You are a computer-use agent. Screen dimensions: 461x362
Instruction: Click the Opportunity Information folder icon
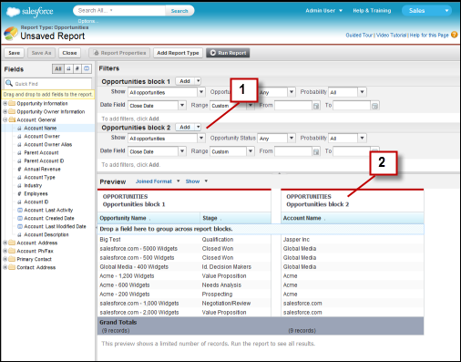pos(12,103)
